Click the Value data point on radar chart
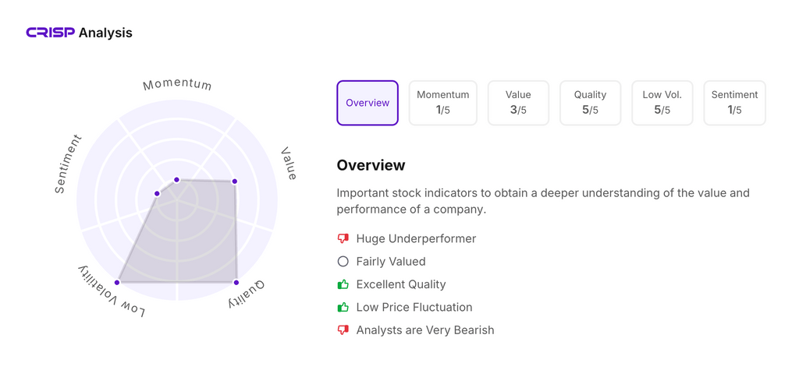This screenshot has width=799, height=370. pos(235,181)
